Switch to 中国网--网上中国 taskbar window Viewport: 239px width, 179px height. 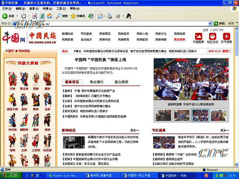tap(139, 175)
